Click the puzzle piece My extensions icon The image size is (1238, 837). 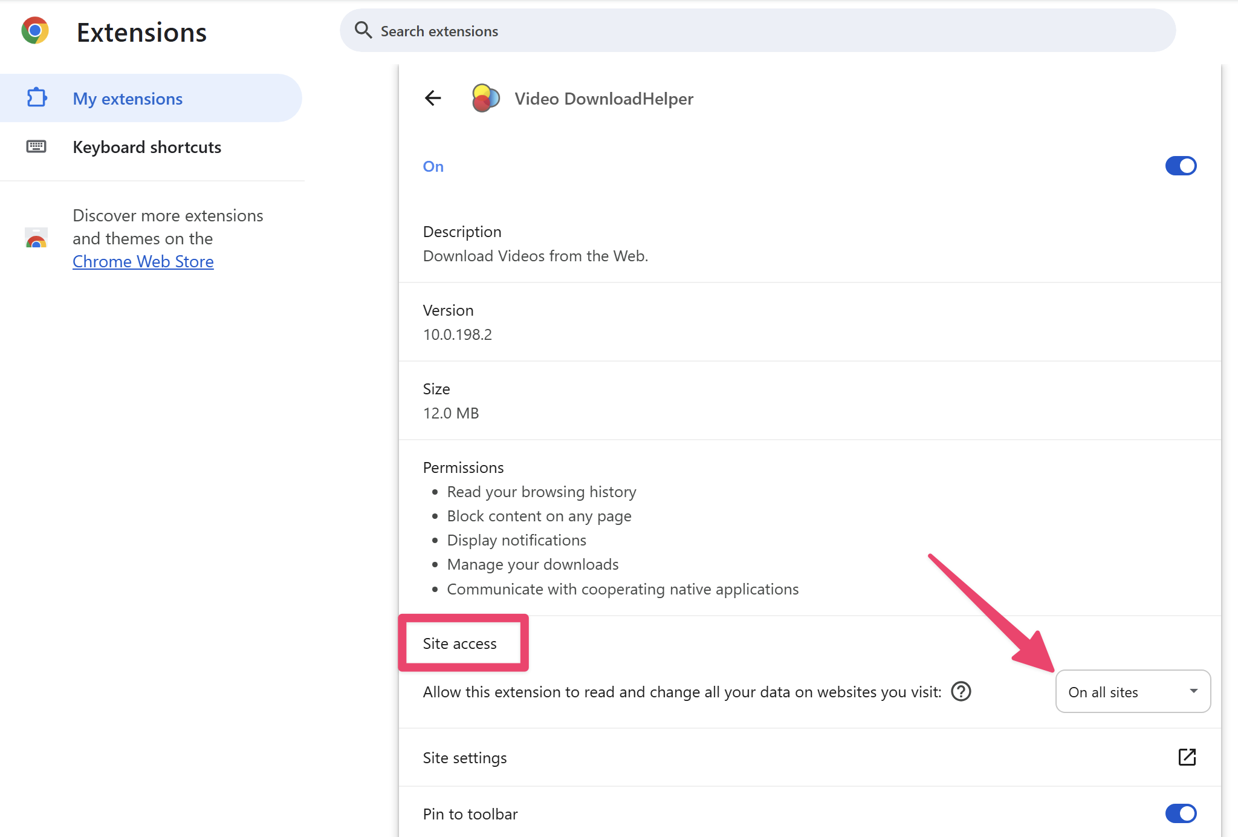point(37,98)
